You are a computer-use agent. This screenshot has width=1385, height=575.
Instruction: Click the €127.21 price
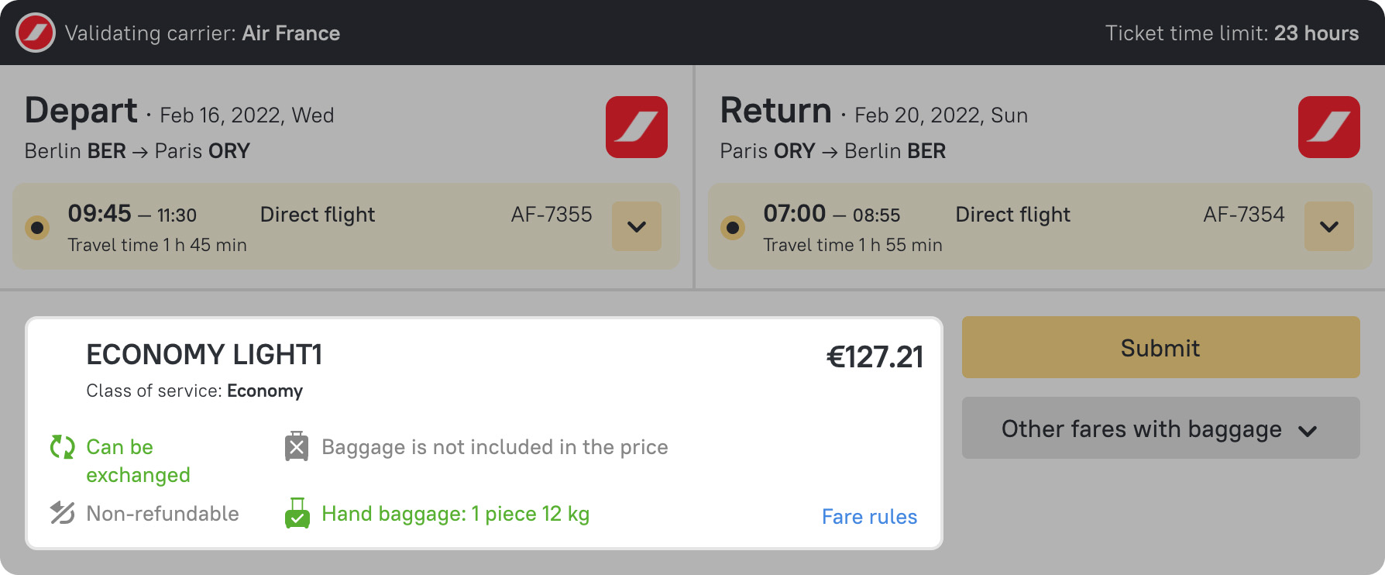(875, 357)
